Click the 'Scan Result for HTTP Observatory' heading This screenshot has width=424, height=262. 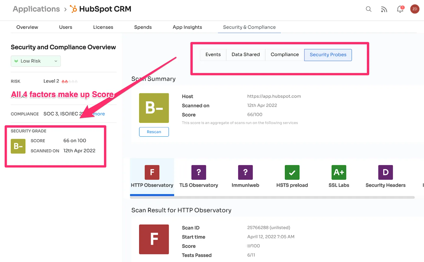(x=181, y=210)
